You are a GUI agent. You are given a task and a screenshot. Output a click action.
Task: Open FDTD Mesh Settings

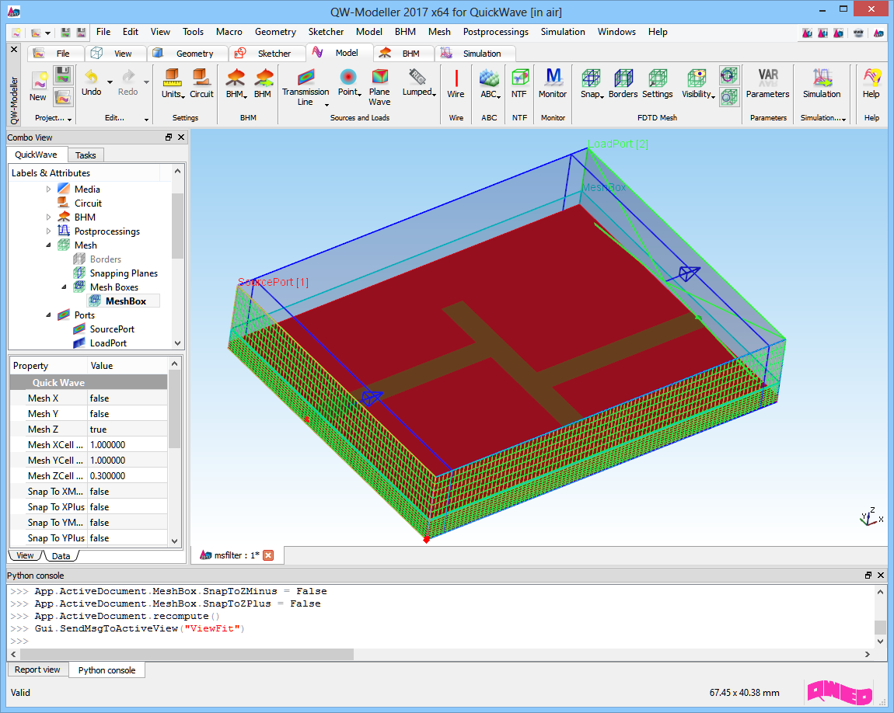(658, 78)
